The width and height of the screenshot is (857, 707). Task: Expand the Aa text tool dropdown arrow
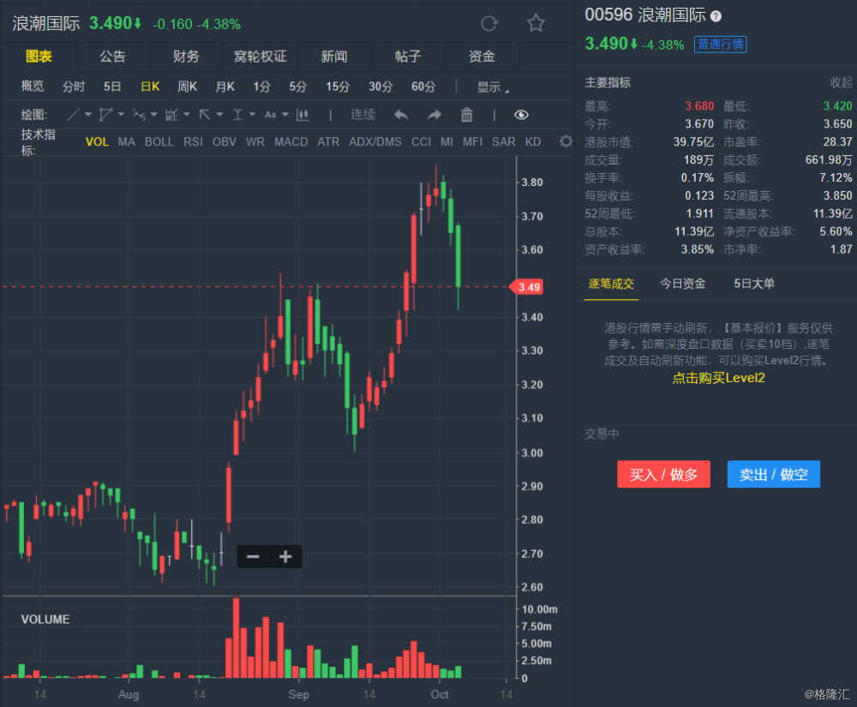click(285, 115)
